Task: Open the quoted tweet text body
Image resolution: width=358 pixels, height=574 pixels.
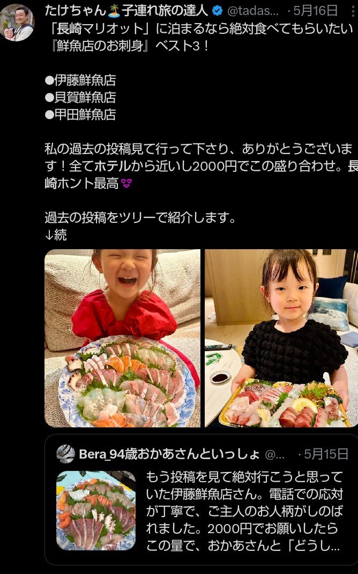Action: pyautogui.click(x=245, y=511)
